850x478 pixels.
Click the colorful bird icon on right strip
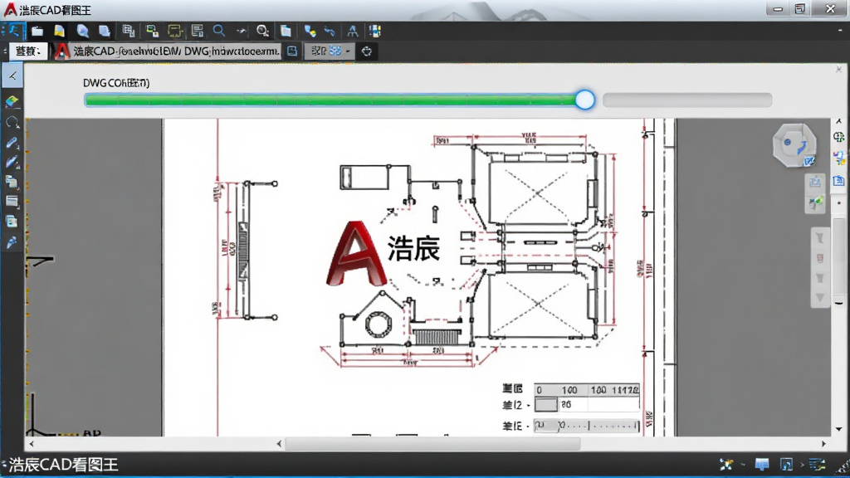(839, 159)
